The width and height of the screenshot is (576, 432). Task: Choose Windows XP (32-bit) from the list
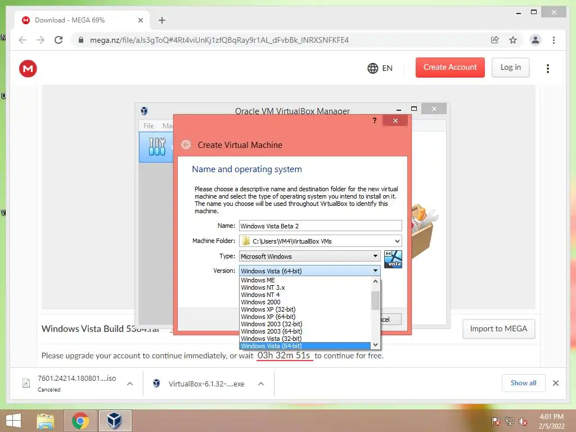click(x=305, y=310)
